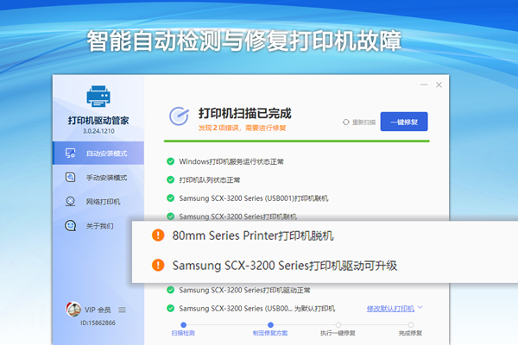This screenshot has width=518, height=345.
Task: Click the scan complete gauge icon
Action: point(179,116)
